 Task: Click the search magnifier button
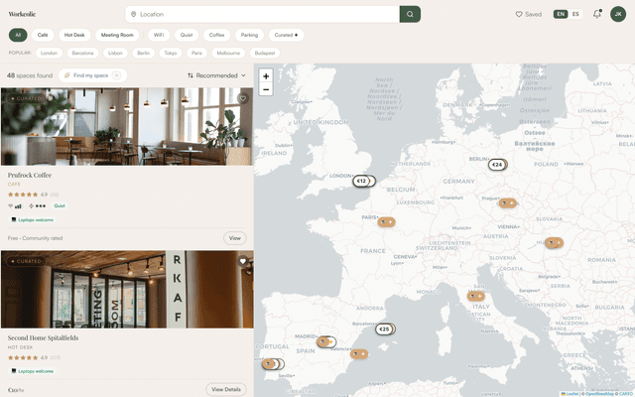410,14
